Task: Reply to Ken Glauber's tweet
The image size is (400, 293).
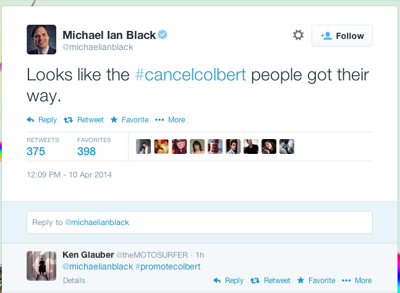Action: 228,281
